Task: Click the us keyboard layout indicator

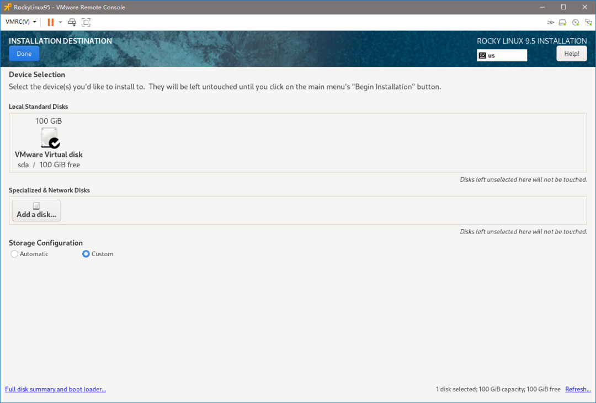Action: point(502,55)
